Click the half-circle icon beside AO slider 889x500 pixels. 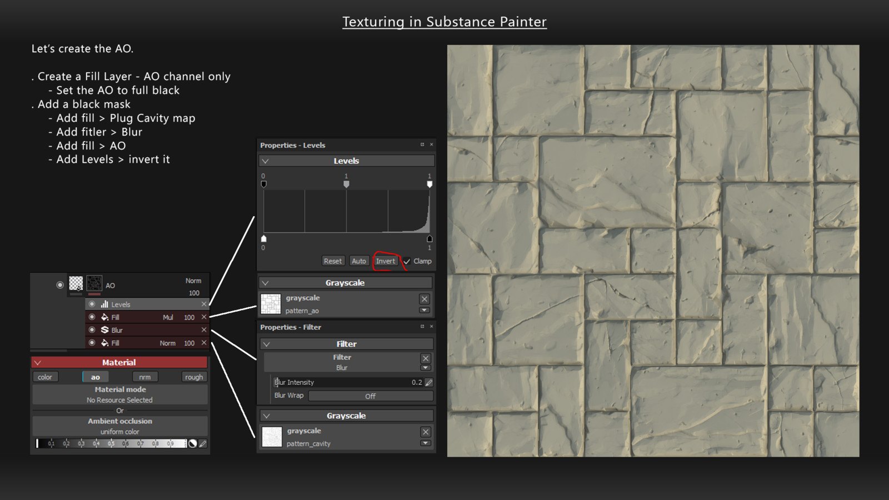click(x=192, y=443)
